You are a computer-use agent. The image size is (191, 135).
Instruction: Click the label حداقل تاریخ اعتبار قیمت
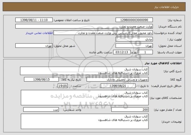pos(166,86)
